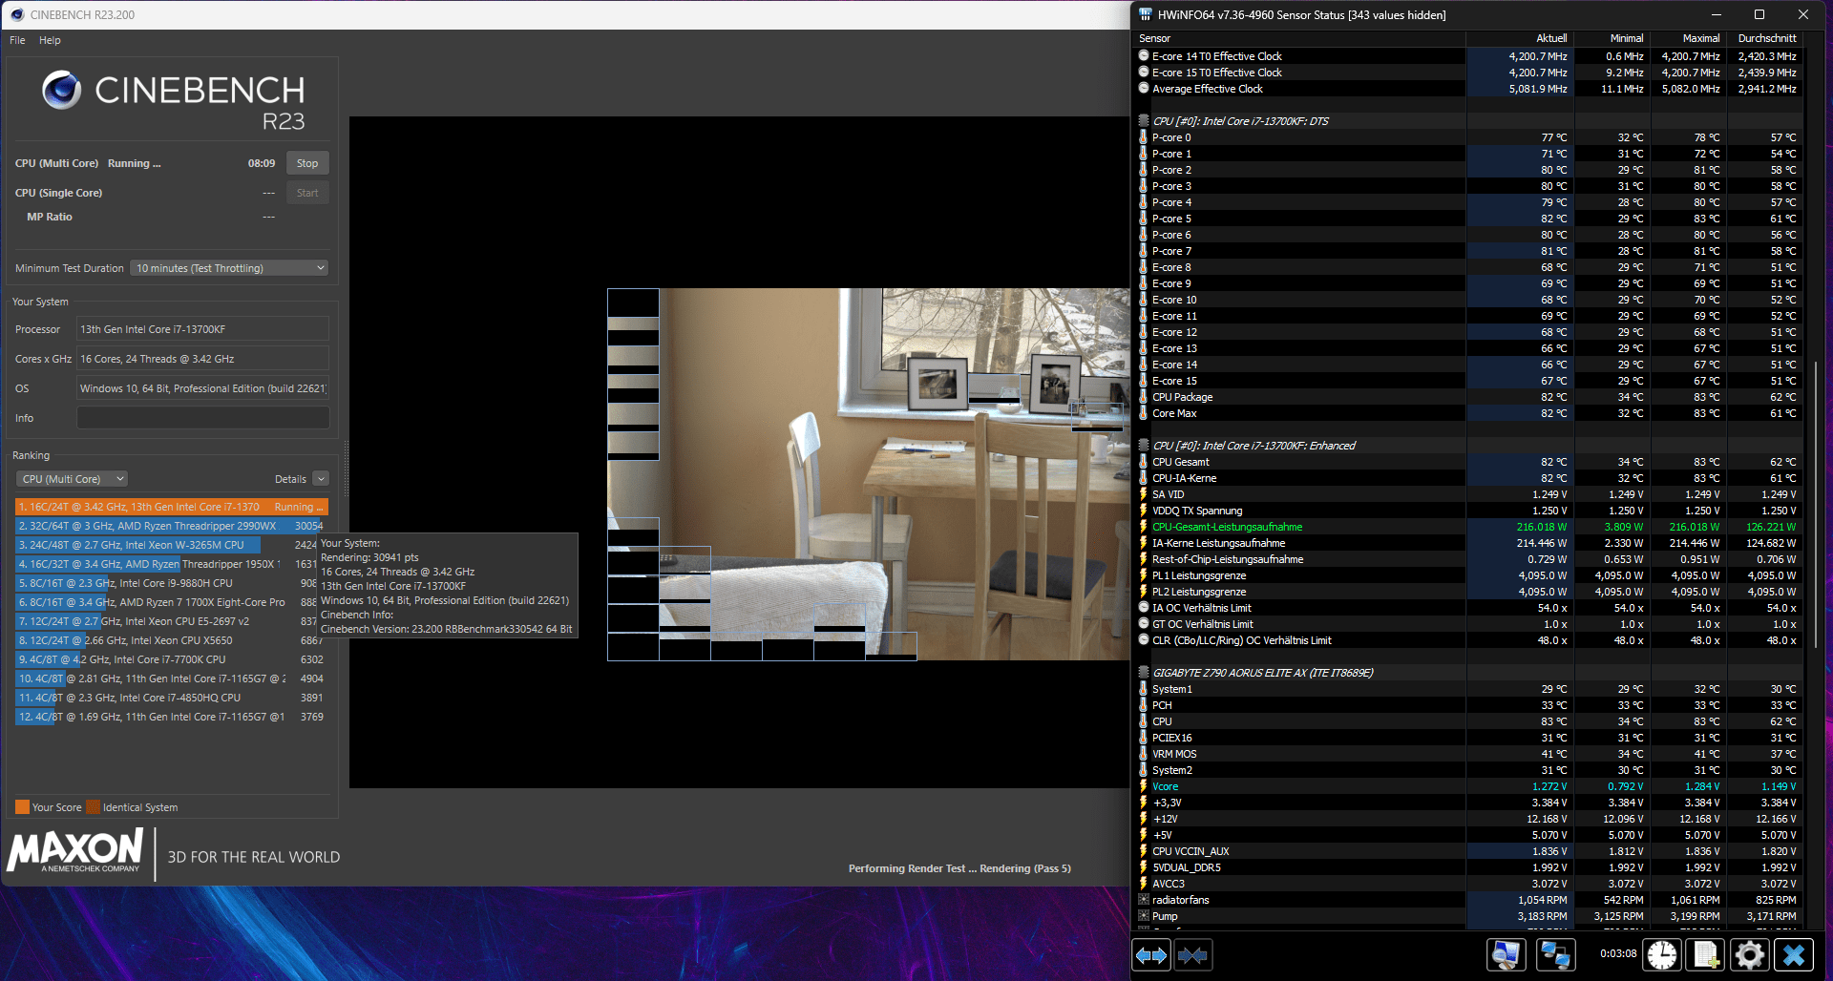
Task: Start HWiNFO logging via sheet-plus icon
Action: pos(1706,954)
